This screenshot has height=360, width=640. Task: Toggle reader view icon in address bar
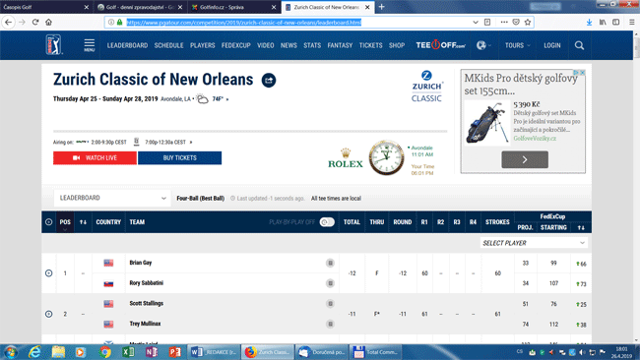[487, 22]
